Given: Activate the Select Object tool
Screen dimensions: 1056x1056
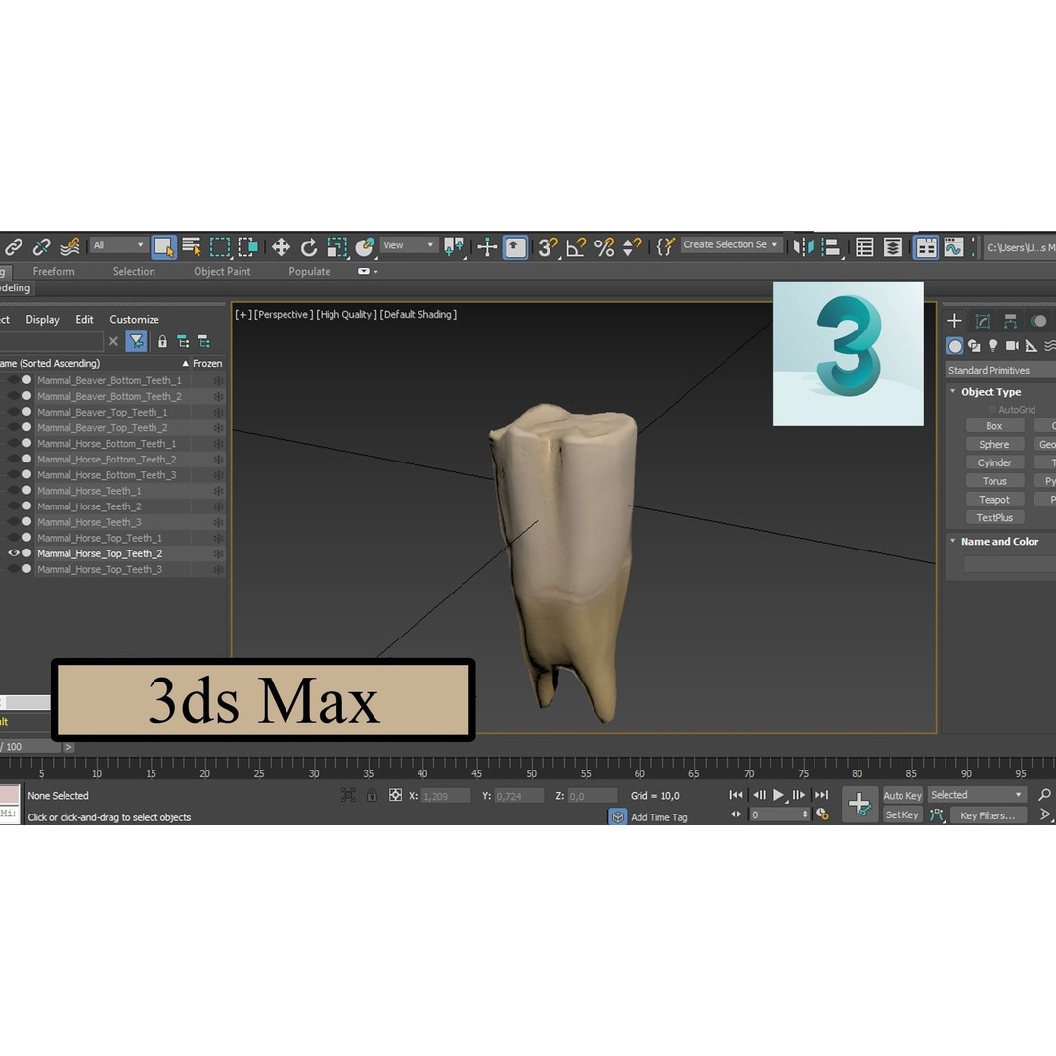Looking at the screenshot, I should pos(163,247).
